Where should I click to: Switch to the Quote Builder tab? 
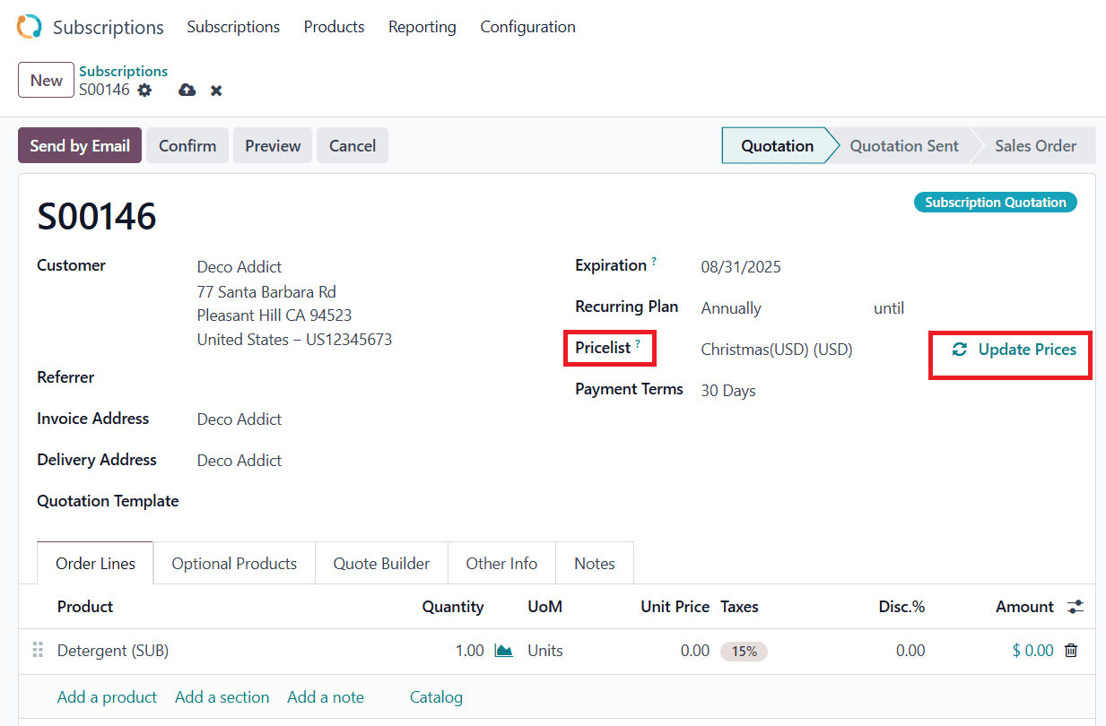[x=381, y=564]
